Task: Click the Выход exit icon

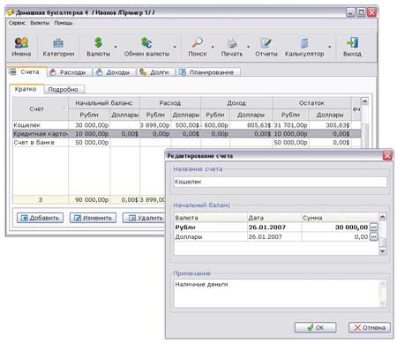Action: pyautogui.click(x=352, y=47)
